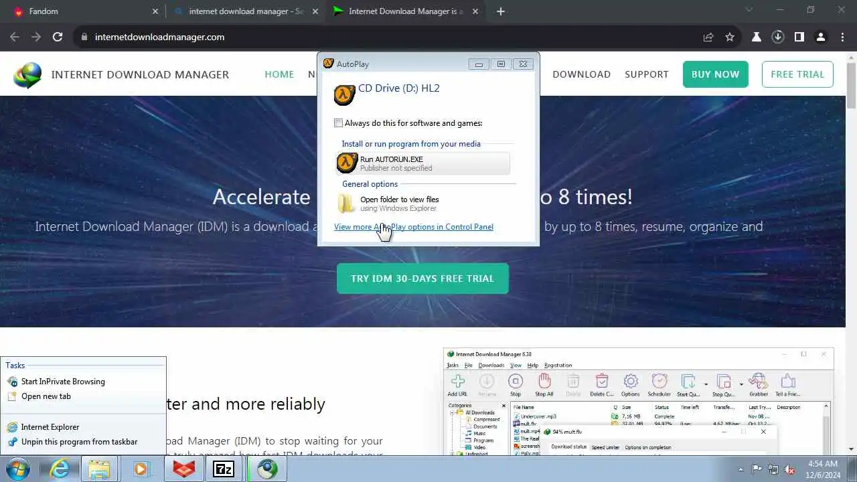
Task: Show hidden system tray icons
Action: 741,469
